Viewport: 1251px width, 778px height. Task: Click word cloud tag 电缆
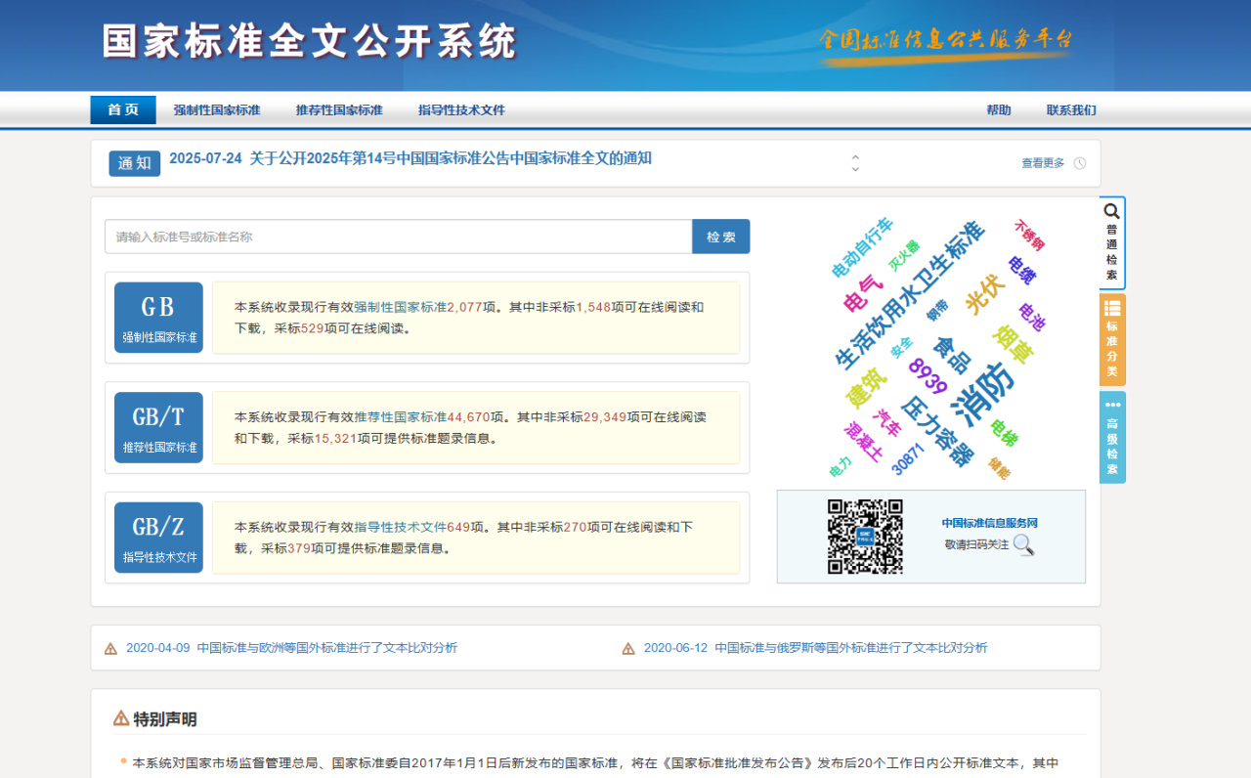1021,270
